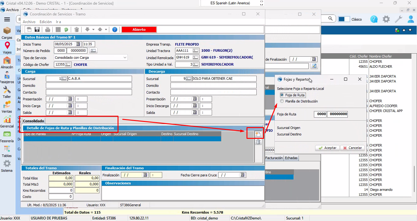Open the Taller module in sidebar
417x221 pixels.
pyautogui.click(x=7, y=92)
